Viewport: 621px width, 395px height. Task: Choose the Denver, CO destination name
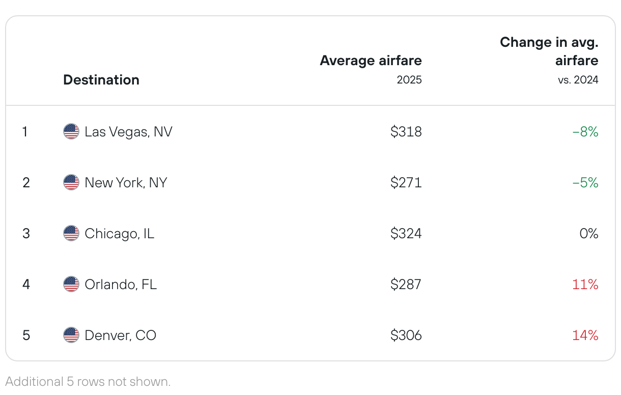point(120,336)
